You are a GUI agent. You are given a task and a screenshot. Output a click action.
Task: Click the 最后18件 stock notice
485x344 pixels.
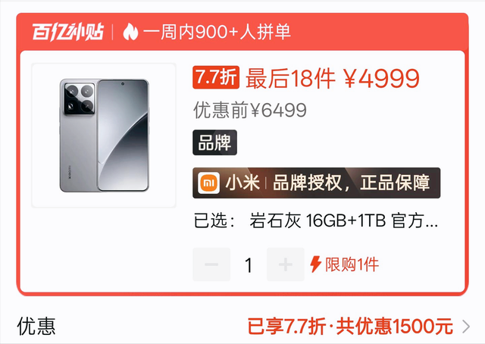pos(290,79)
